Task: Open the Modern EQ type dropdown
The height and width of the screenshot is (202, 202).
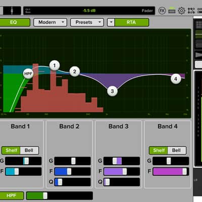Action: pos(50,22)
